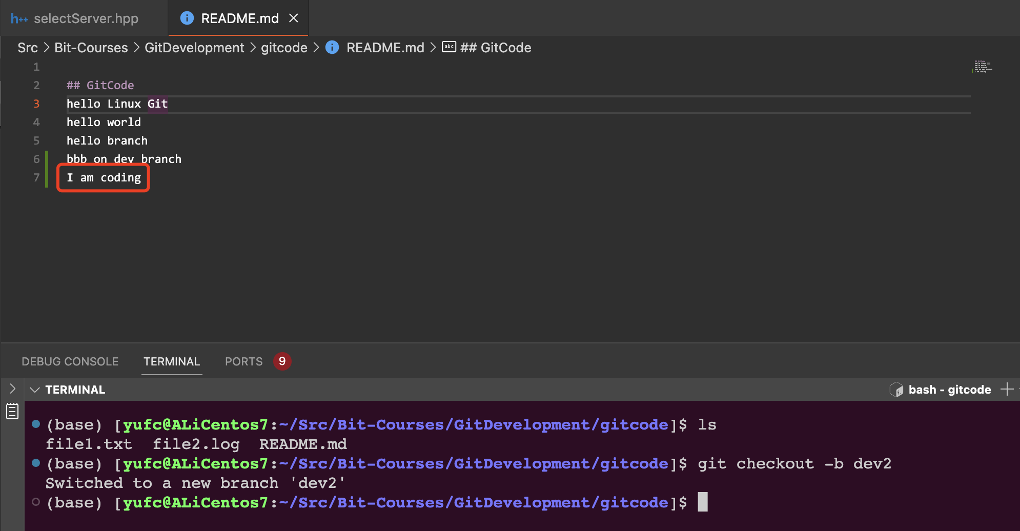Viewport: 1020px width, 531px height.
Task: Switch to the DEBUG CONSOLE tab
Action: point(70,361)
